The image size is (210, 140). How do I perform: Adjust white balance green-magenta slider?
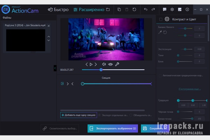[x=185, y=35]
